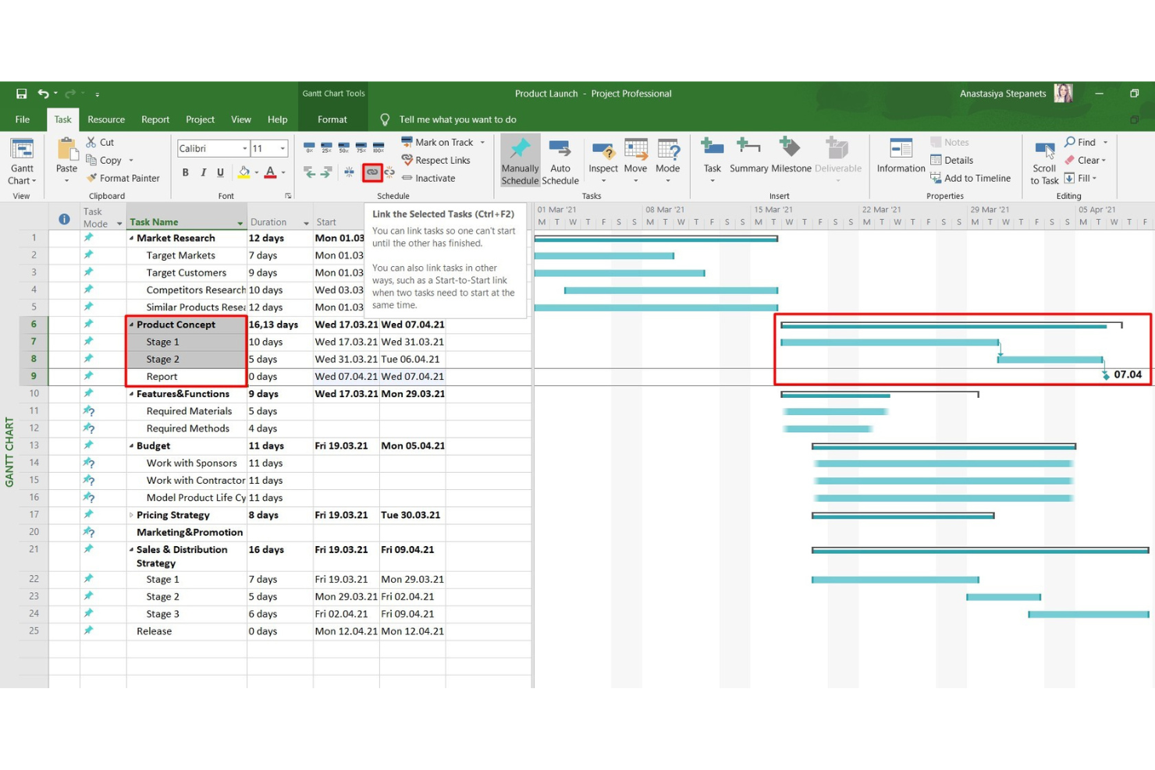Image resolution: width=1155 pixels, height=770 pixels.
Task: Open task Details pane
Action: [x=951, y=160]
